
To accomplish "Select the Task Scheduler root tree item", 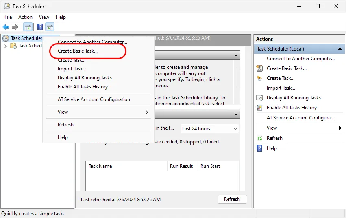I will [x=27, y=38].
